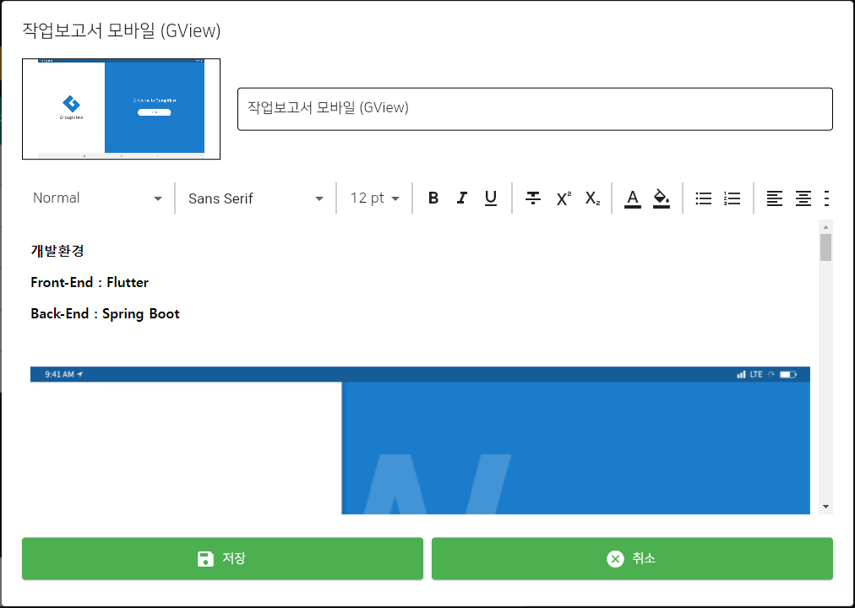Click the 취소 cancel button
Viewport: 855px width, 608px height.
click(632, 558)
